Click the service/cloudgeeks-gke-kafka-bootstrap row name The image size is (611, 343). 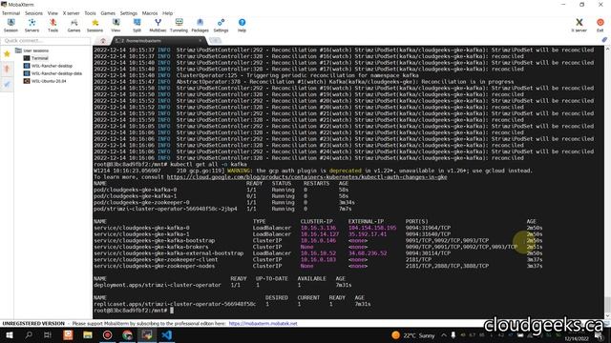(x=155, y=241)
